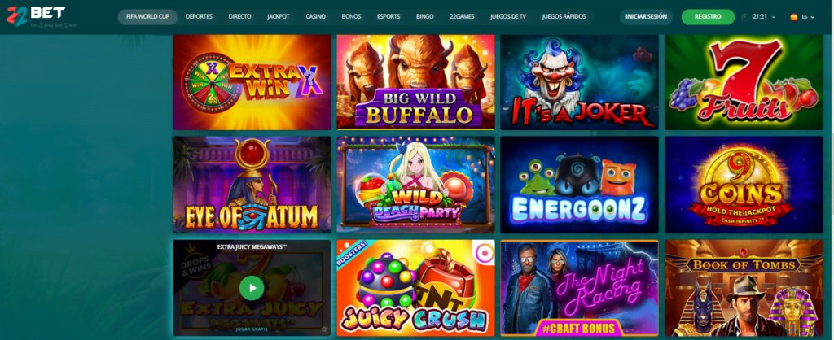Open the Book of Tombs game
The width and height of the screenshot is (834, 340).
(x=744, y=288)
